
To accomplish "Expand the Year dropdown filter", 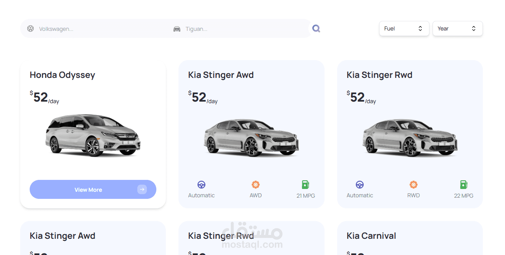I will click(x=458, y=28).
